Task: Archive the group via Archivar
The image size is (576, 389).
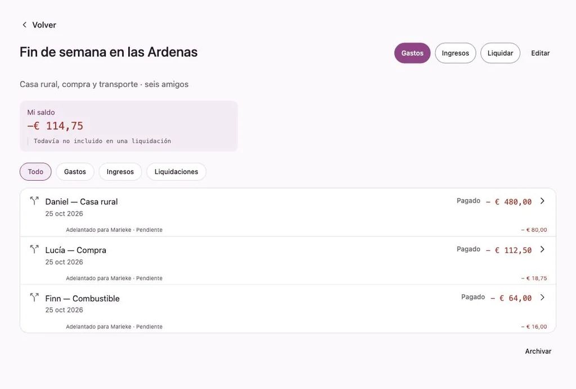Action: [538, 351]
